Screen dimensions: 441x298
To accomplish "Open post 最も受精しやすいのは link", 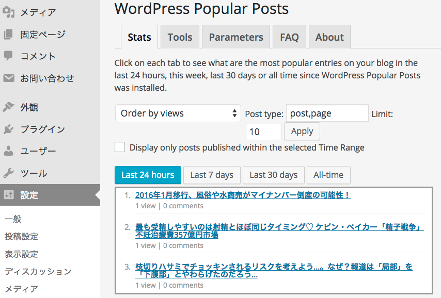I will tap(279, 230).
